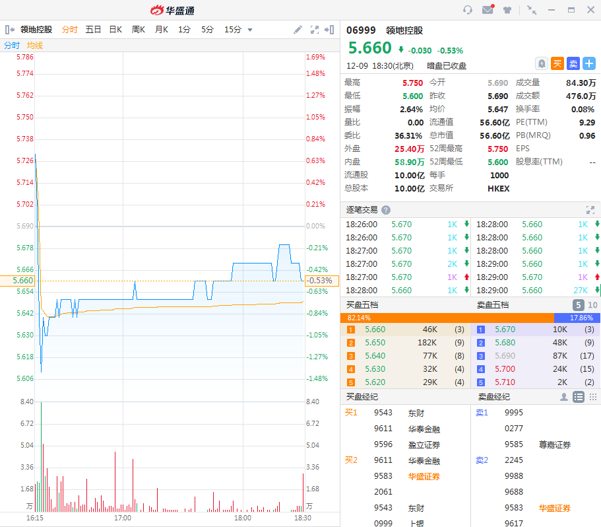Select ask level 3 price 5.690
This screenshot has width=601, height=527.
click(x=505, y=356)
